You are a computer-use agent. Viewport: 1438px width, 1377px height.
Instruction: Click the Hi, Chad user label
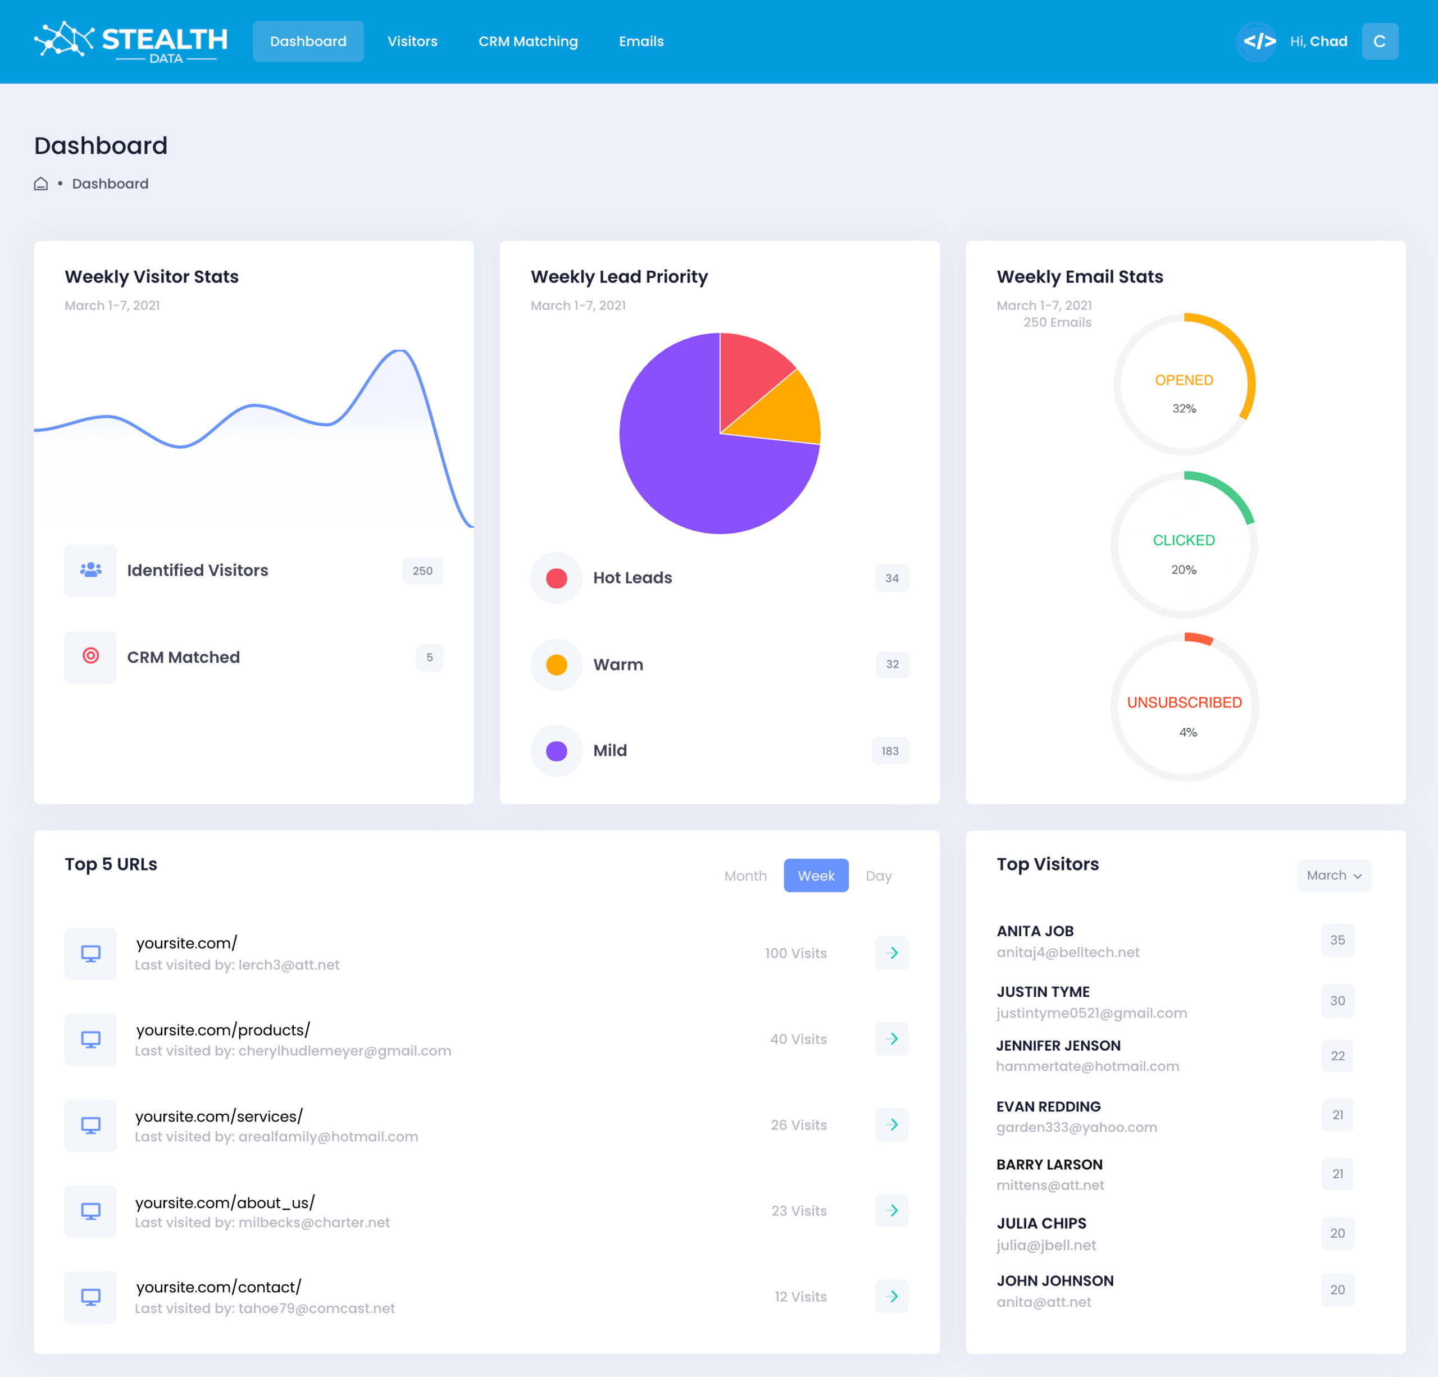pos(1318,42)
